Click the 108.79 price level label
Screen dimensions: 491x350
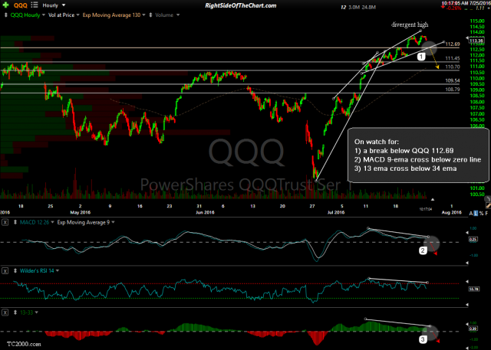point(453,90)
